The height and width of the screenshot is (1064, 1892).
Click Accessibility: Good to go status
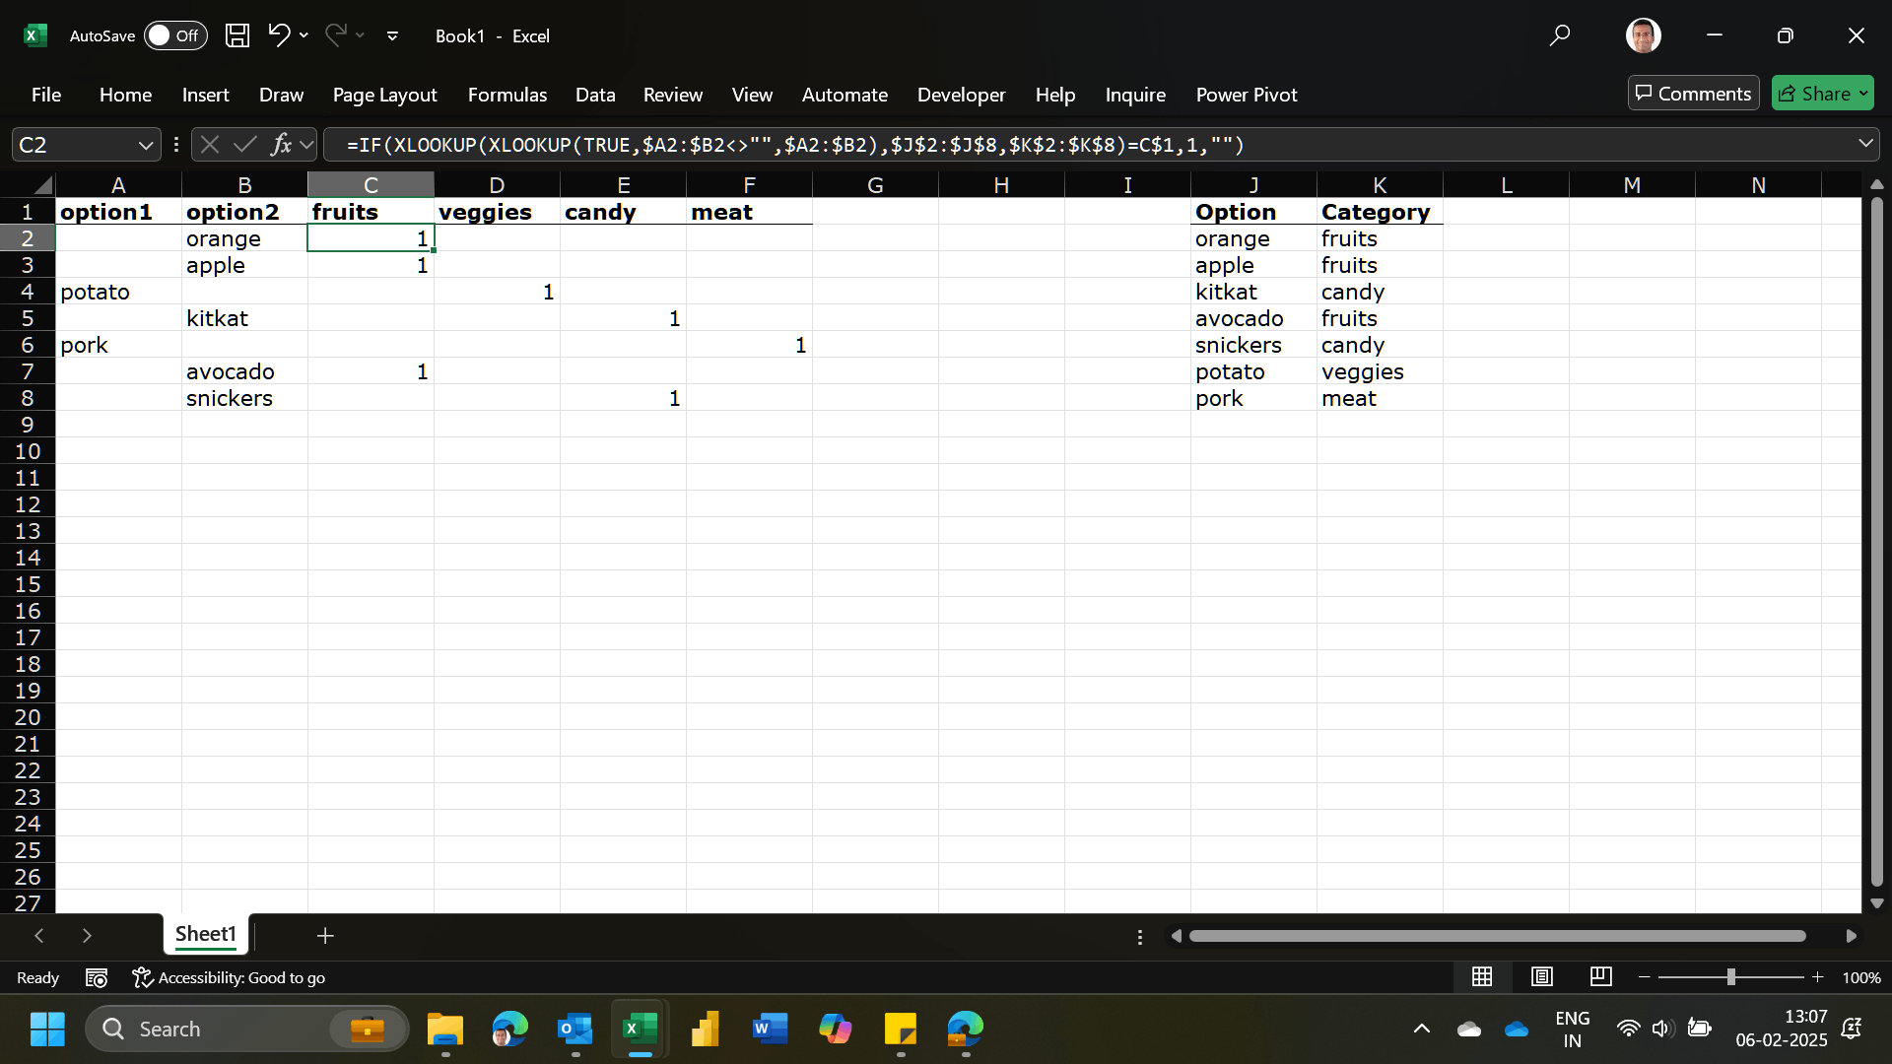pos(229,977)
